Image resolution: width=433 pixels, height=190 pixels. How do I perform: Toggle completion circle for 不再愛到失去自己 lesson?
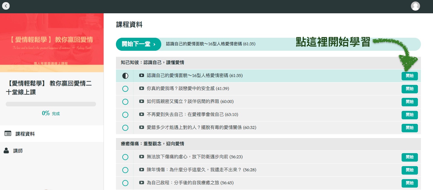125,115
